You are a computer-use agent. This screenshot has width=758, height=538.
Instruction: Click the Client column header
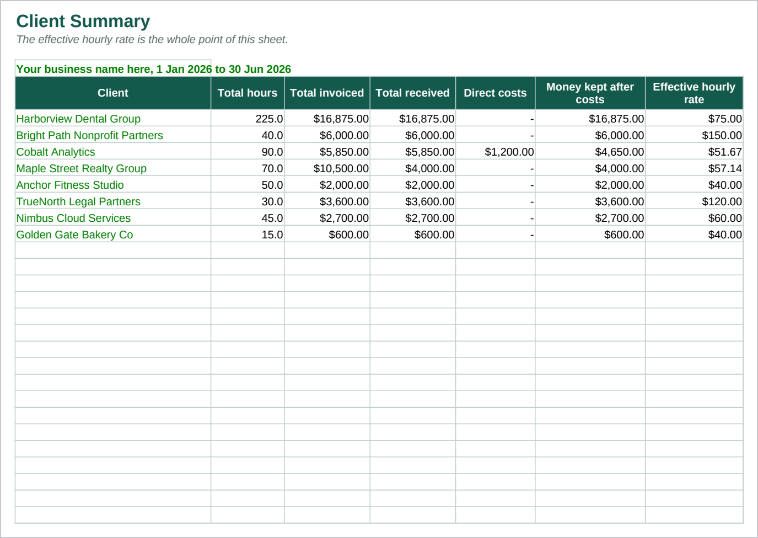(x=113, y=93)
